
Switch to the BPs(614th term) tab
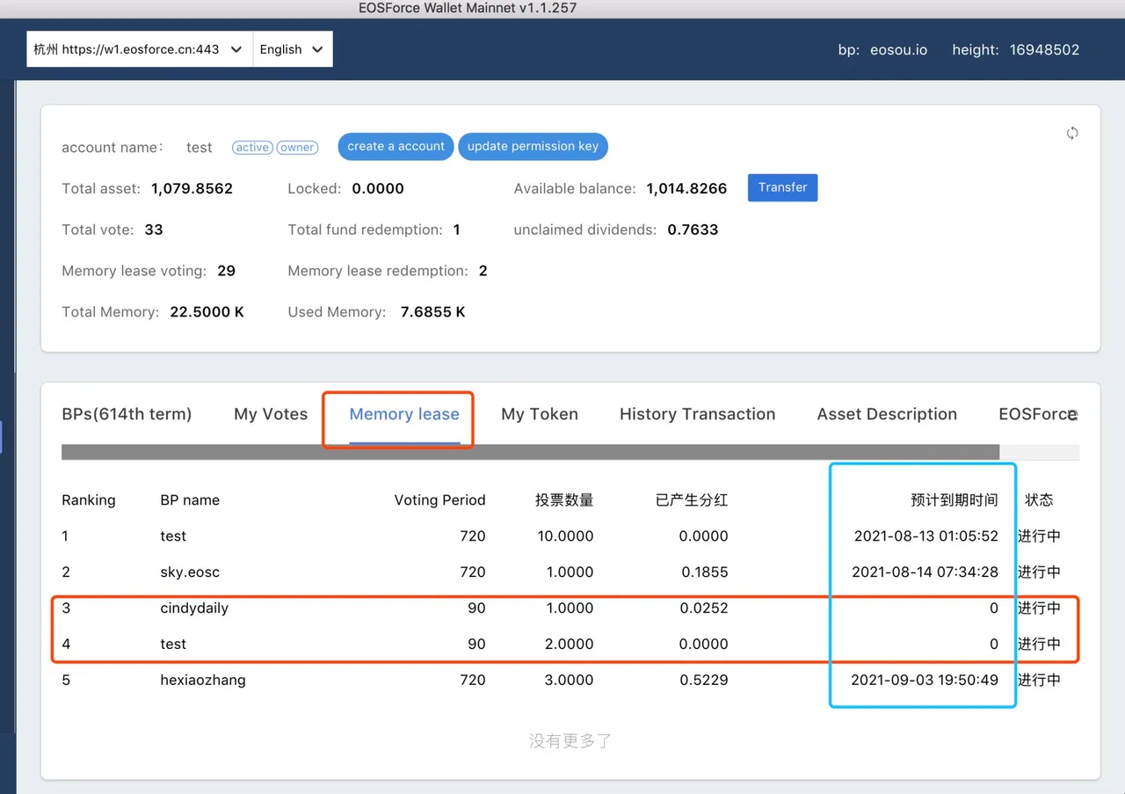click(x=127, y=414)
